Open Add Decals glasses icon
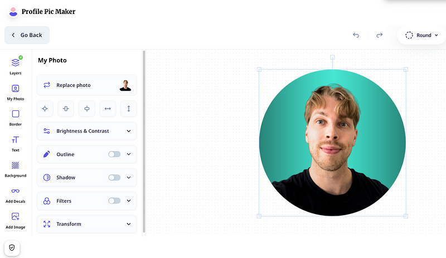This screenshot has width=446, height=258. (16, 191)
